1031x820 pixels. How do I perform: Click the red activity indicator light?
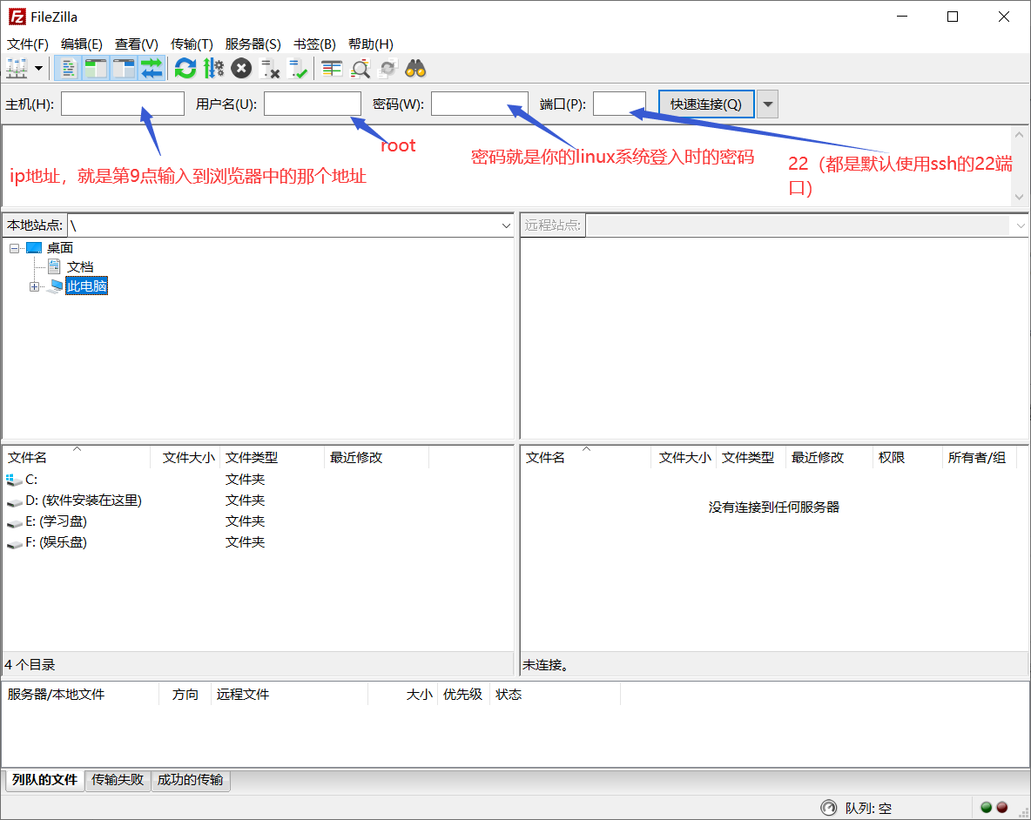click(x=1002, y=808)
